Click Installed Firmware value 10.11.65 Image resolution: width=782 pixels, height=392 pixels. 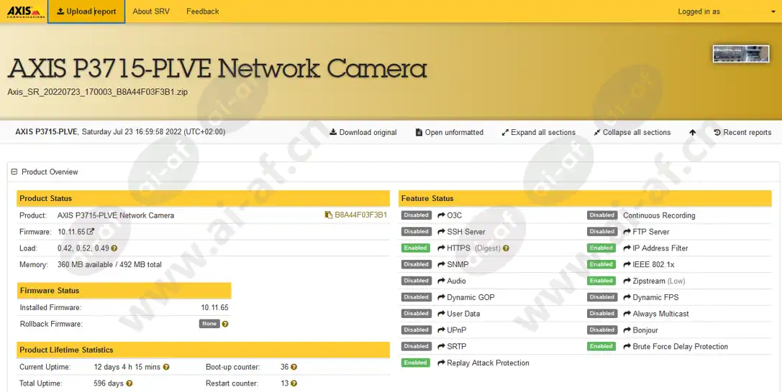point(214,307)
